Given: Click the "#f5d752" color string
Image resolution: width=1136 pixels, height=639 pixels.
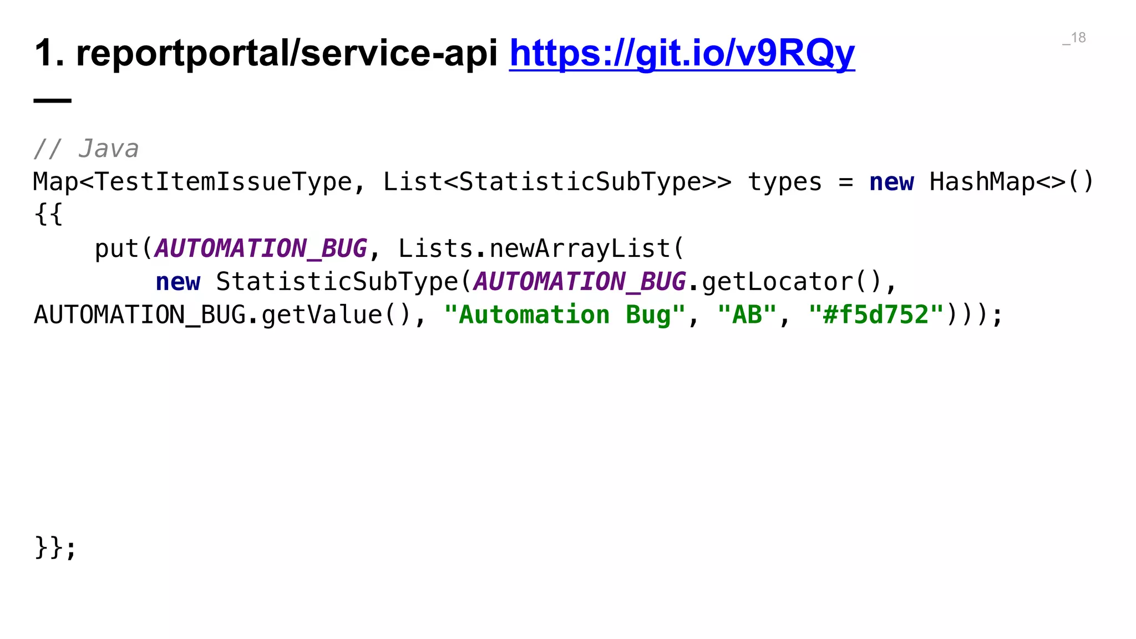Looking at the screenshot, I should [876, 315].
